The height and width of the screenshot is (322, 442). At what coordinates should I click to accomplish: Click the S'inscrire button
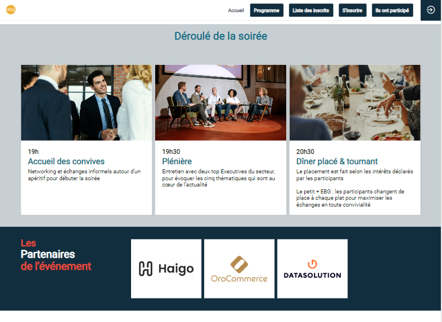point(352,10)
